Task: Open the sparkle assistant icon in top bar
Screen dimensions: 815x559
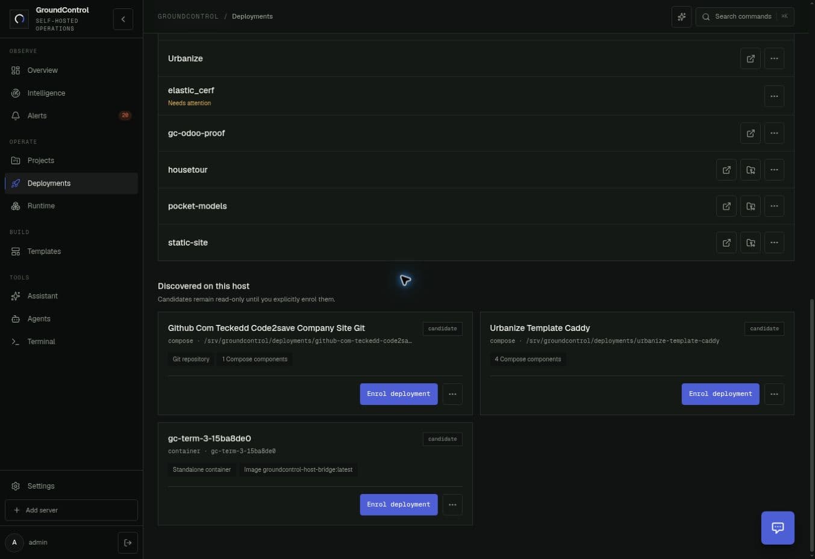Action: pos(681,17)
